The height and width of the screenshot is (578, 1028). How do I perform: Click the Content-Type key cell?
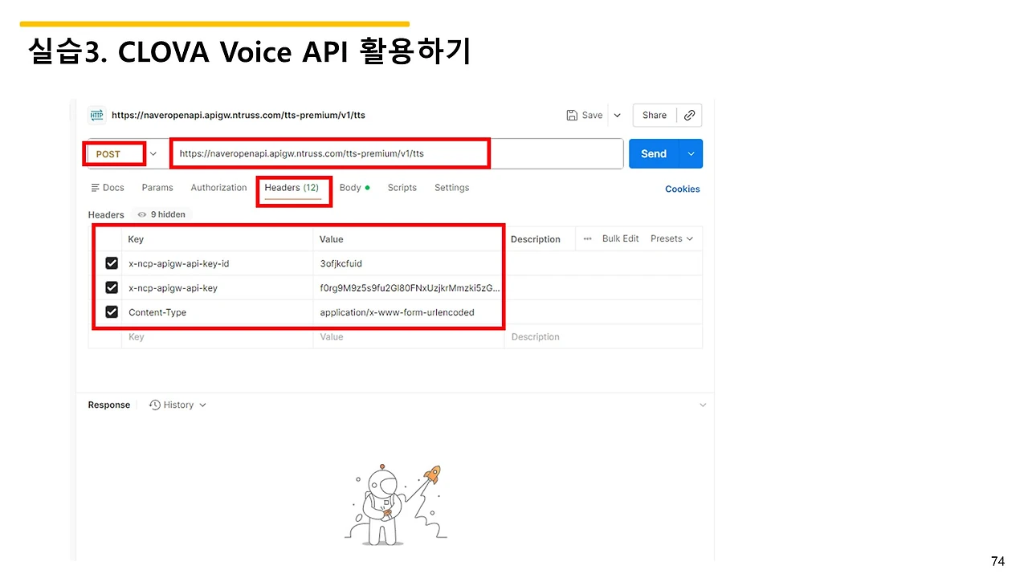point(217,312)
